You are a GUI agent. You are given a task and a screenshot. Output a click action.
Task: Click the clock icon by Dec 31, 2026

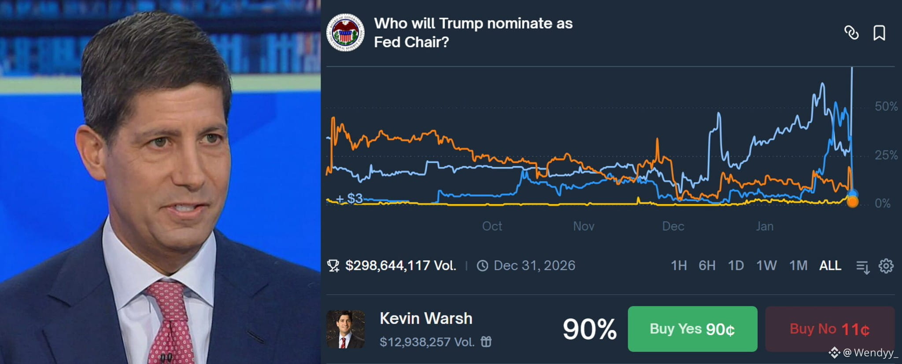point(482,266)
